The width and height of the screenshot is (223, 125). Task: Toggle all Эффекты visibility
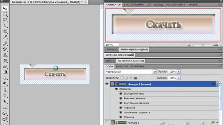(x=116, y=89)
